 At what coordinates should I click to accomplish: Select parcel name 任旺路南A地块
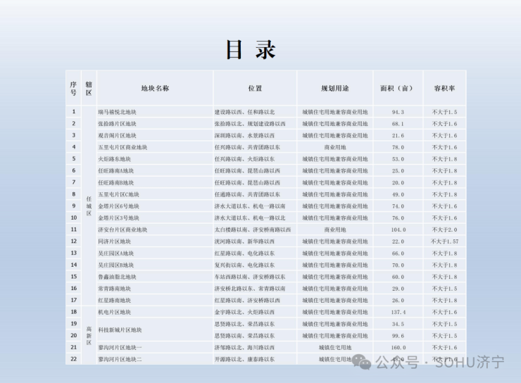115,171
